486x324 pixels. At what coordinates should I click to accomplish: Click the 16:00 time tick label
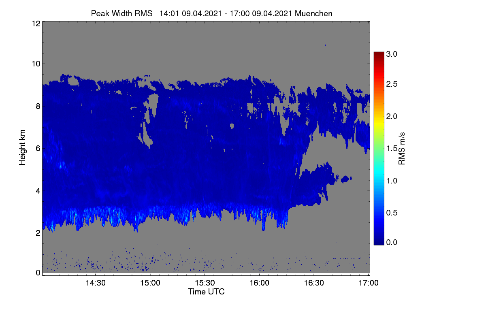coord(260,283)
